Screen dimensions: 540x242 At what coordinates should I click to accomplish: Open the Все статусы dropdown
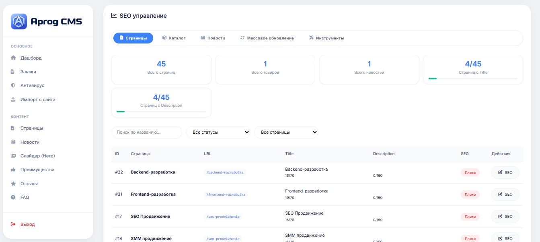(x=218, y=132)
